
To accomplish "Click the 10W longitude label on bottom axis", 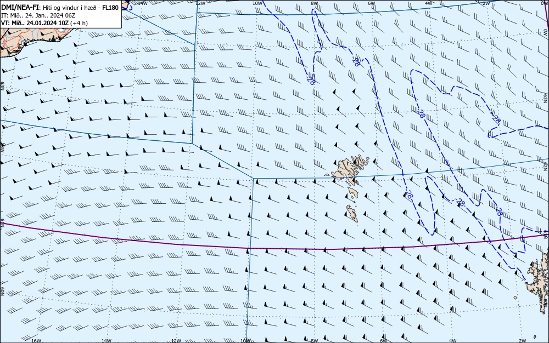I will click(x=245, y=341).
